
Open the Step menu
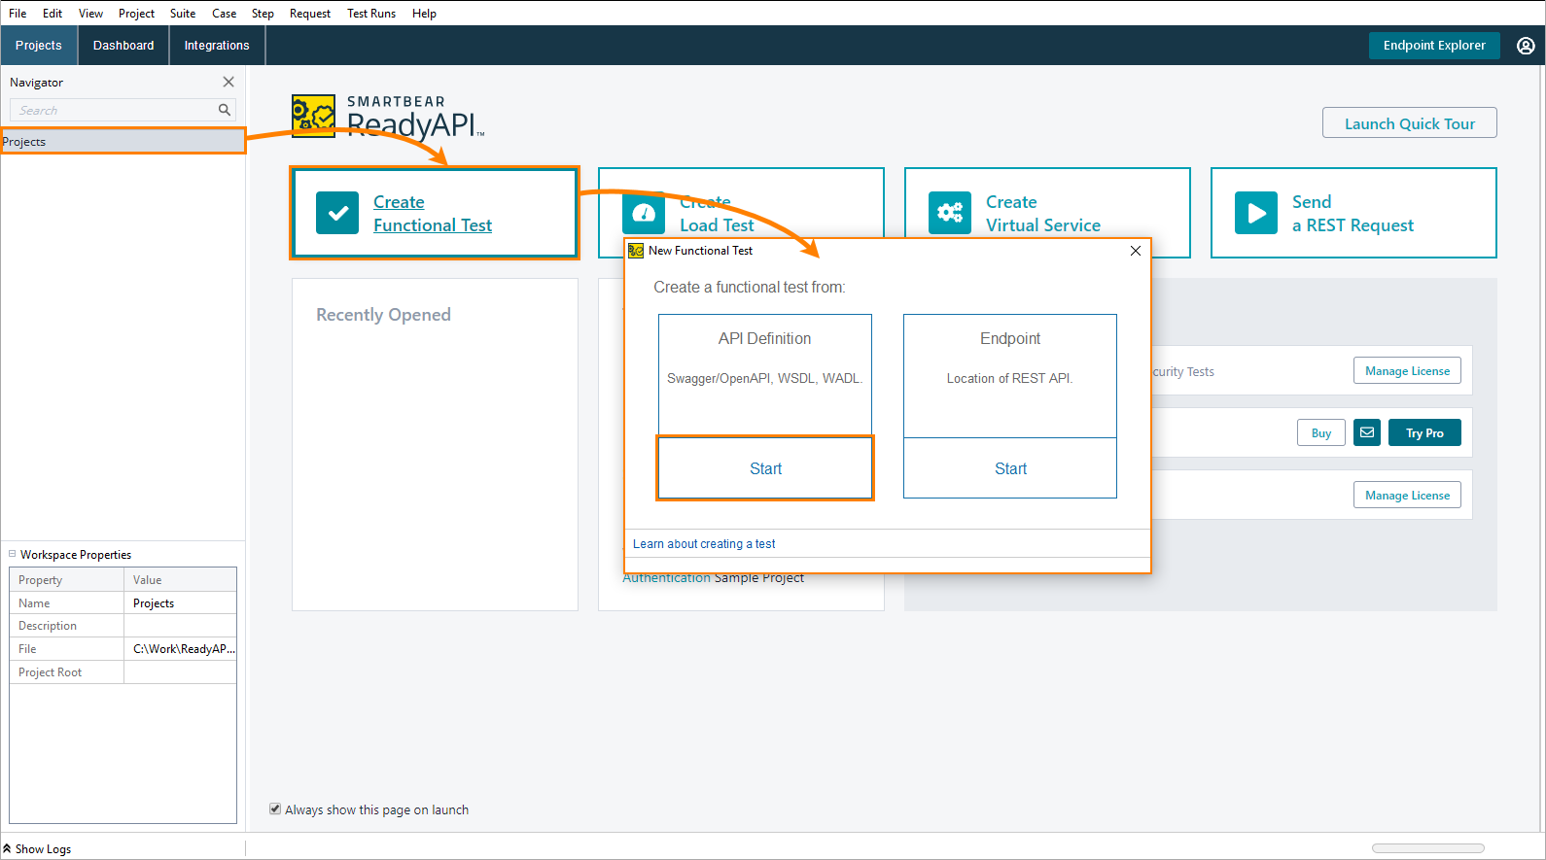(263, 14)
